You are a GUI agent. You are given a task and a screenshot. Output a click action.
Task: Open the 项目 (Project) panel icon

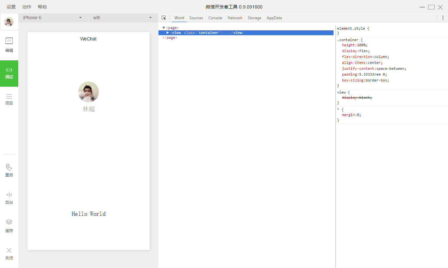[x=9, y=98]
